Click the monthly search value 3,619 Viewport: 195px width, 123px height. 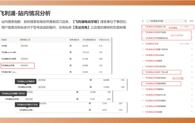click(x=104, y=110)
